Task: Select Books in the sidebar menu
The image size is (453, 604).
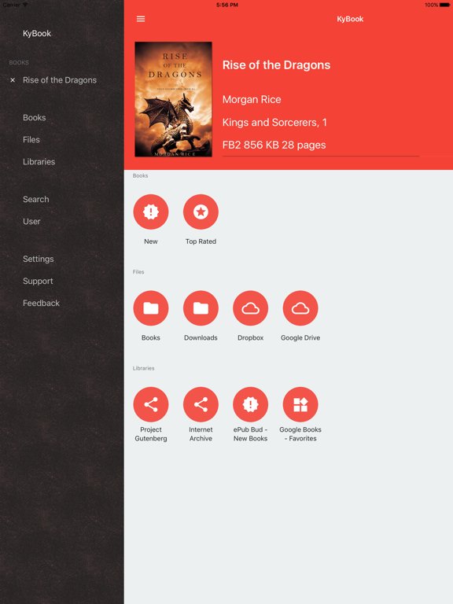Action: (35, 117)
